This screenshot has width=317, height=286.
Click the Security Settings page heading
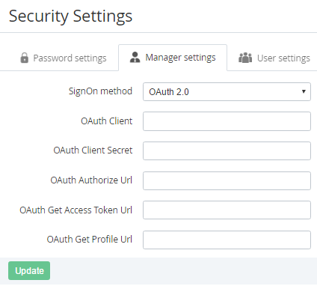click(x=71, y=16)
